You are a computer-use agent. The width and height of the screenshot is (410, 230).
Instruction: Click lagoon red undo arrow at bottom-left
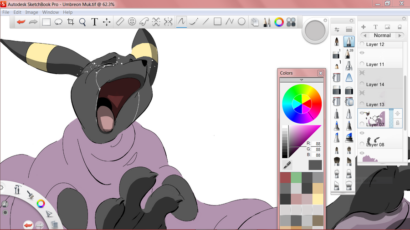28,225
